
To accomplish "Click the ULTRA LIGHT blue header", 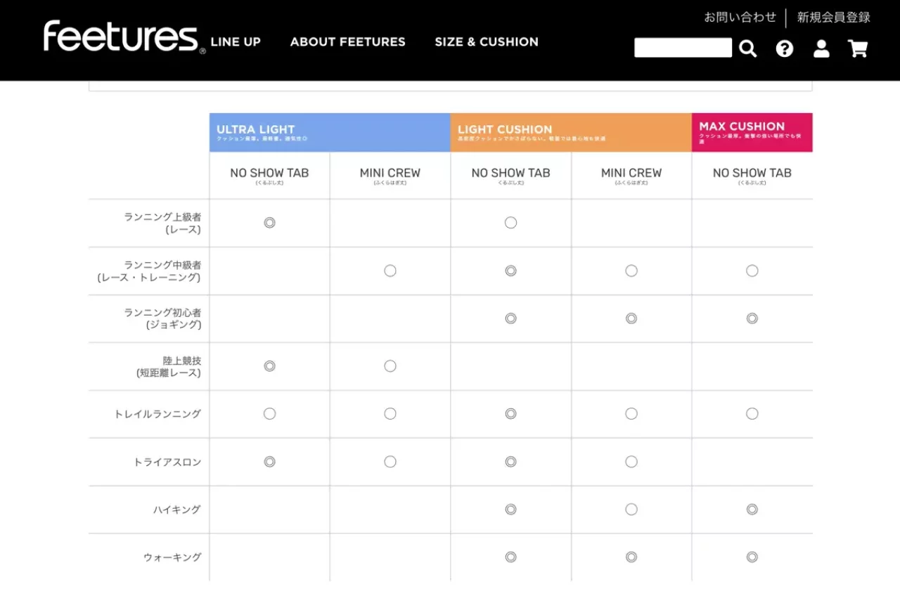I will (330, 132).
